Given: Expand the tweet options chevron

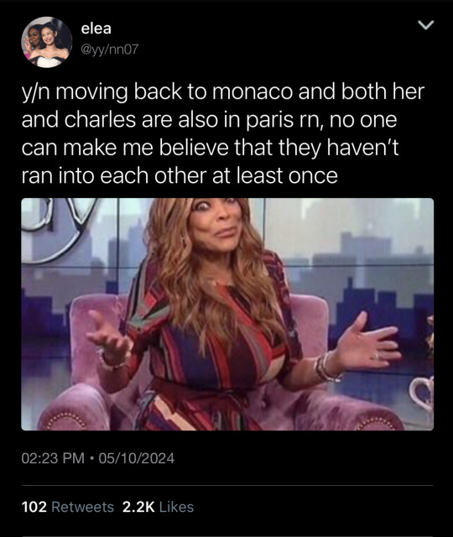Looking at the screenshot, I should (426, 25).
